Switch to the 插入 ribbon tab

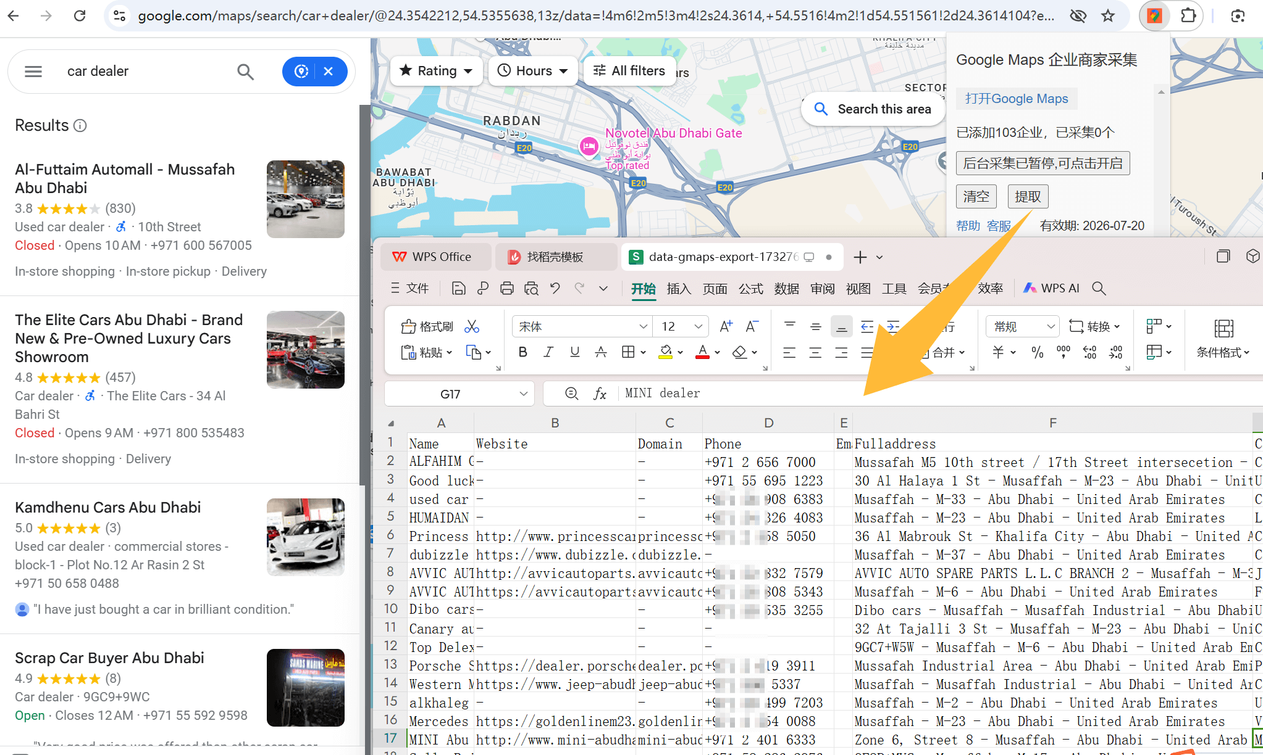point(679,289)
